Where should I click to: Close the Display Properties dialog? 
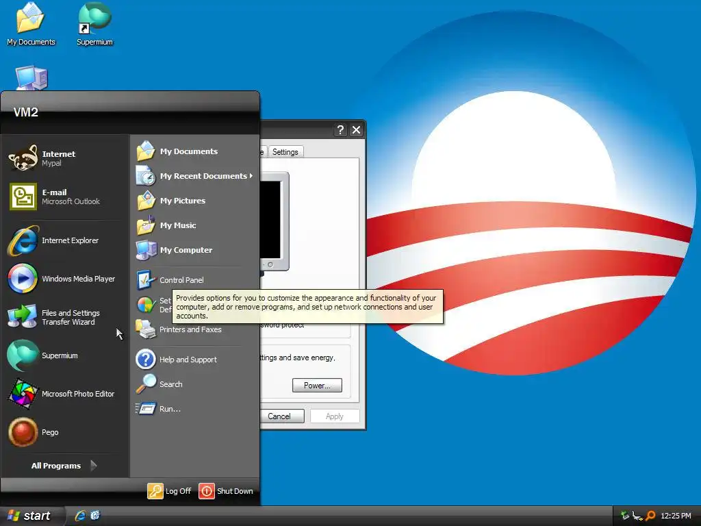pos(356,130)
